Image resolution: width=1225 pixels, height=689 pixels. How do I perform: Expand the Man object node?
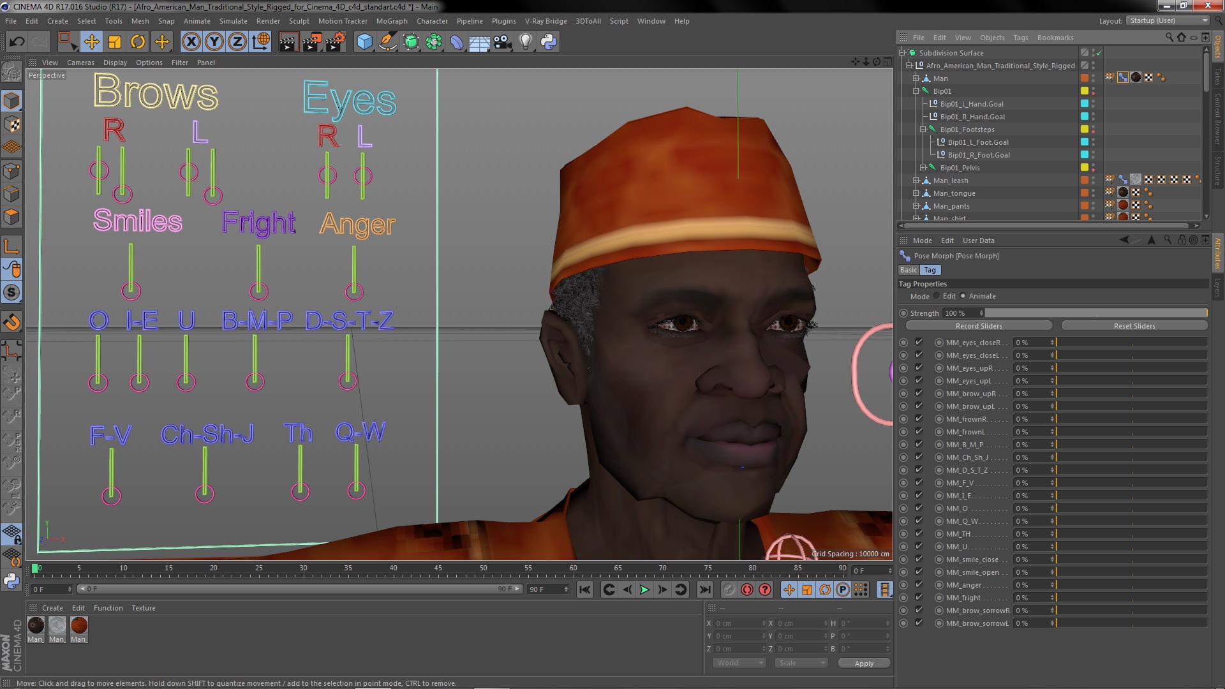[916, 78]
